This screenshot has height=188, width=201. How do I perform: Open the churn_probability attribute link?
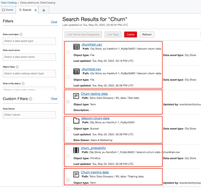click(x=93, y=148)
